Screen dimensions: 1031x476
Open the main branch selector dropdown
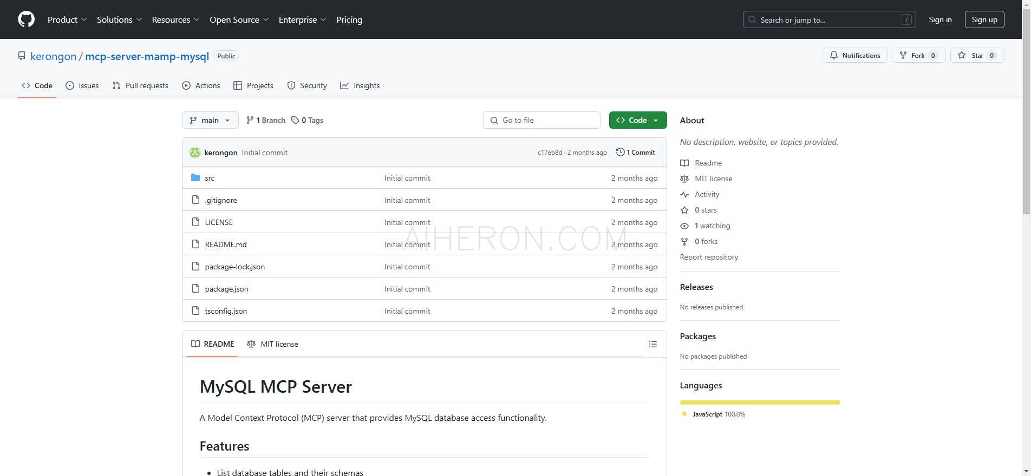[210, 120]
